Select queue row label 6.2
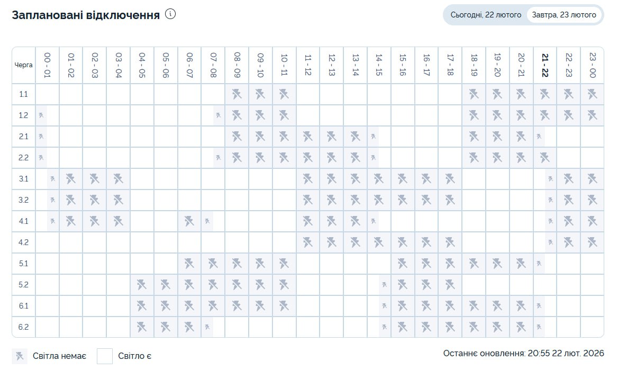Screen dimensions: 618x370 coord(23,327)
